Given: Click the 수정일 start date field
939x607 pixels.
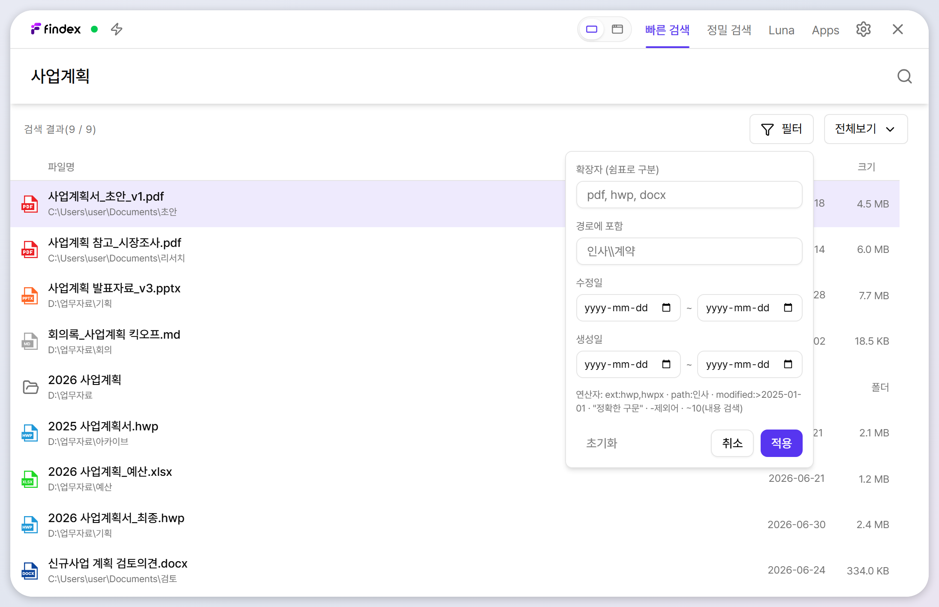Looking at the screenshot, I should point(629,308).
